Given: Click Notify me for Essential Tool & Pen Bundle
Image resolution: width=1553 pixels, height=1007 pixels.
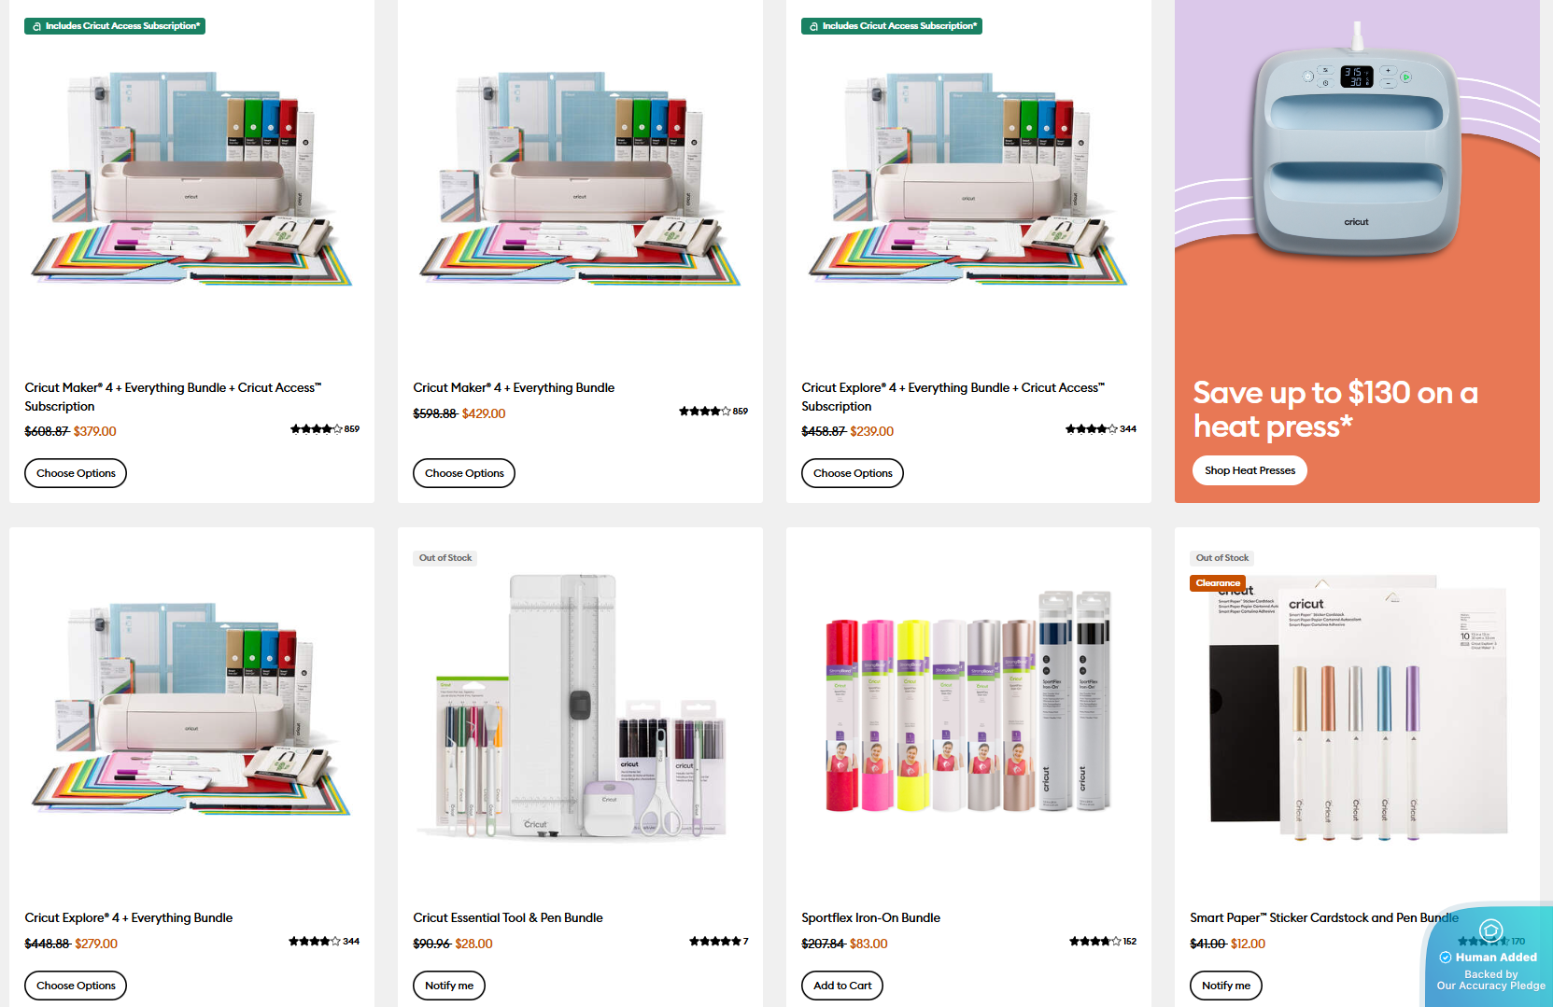Looking at the screenshot, I should [449, 986].
